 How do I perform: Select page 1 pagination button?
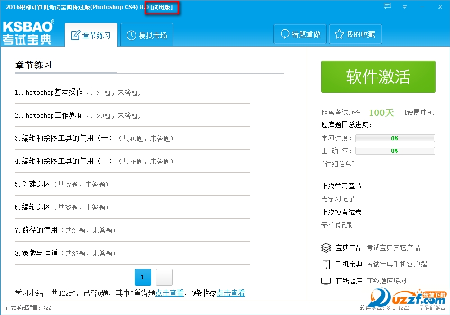[143, 277]
